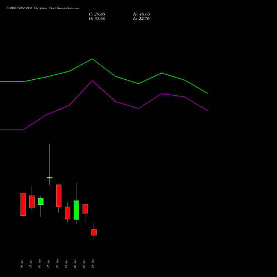277x277 pixels.
Task: Click the 23 Apr date label
Action: (x=84, y=264)
